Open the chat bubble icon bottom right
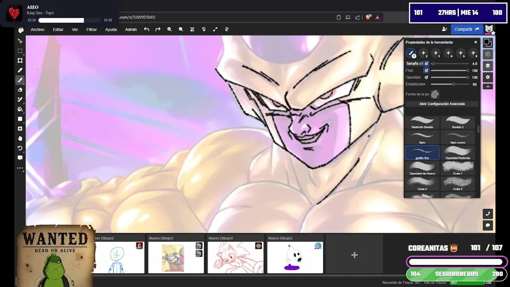Screen dimensions: 510x287 (x=488, y=225)
